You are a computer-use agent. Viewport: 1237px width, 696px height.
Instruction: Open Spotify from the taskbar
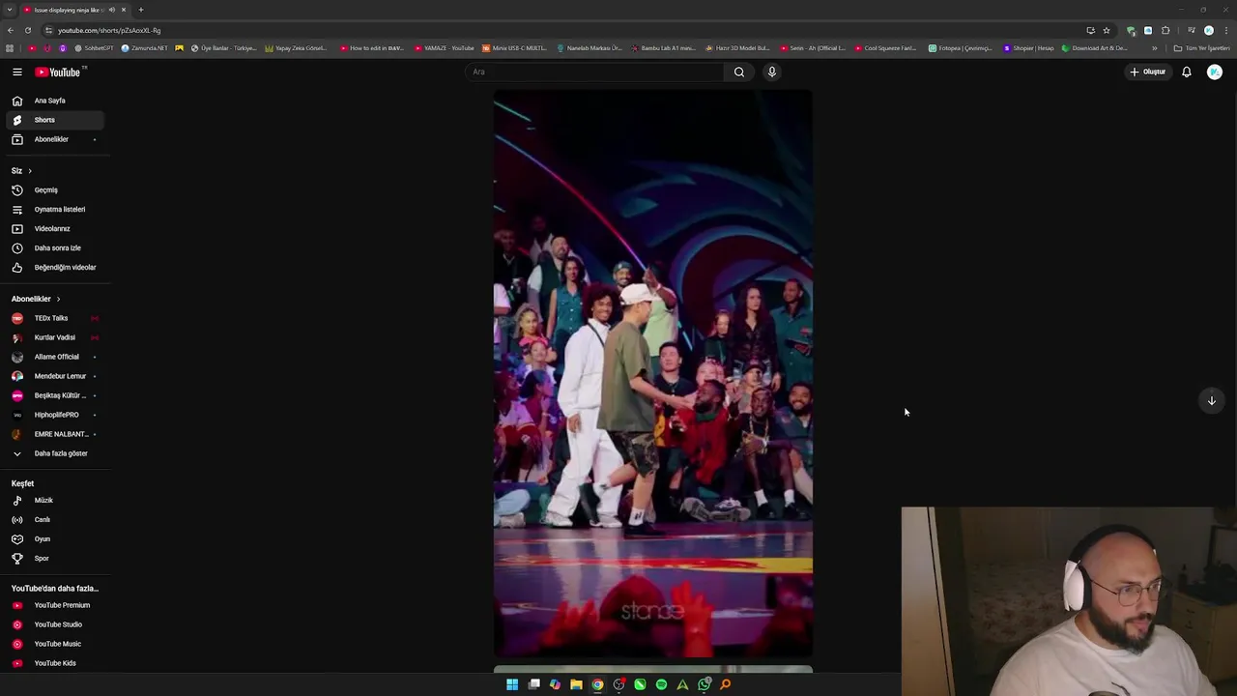pyautogui.click(x=661, y=684)
